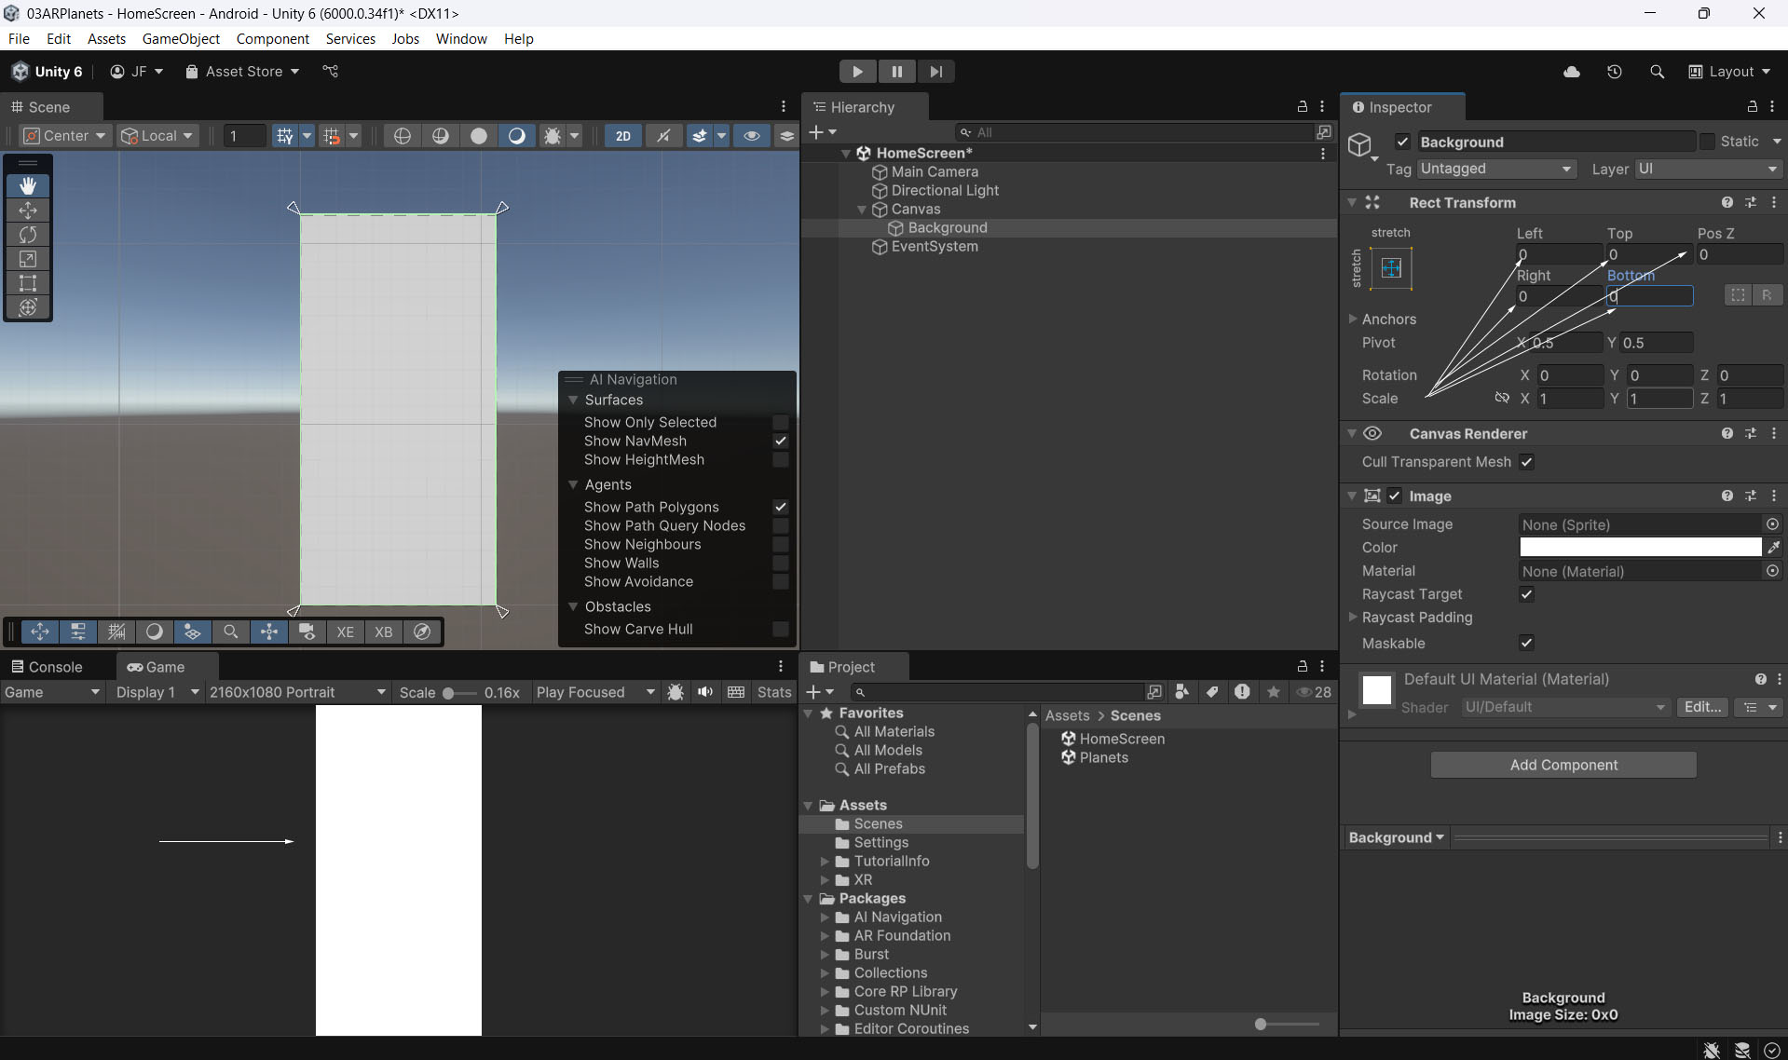Open the 2160x1080 Portrait resolution dropdown
Screen dimensions: 1788x1060
(296, 692)
